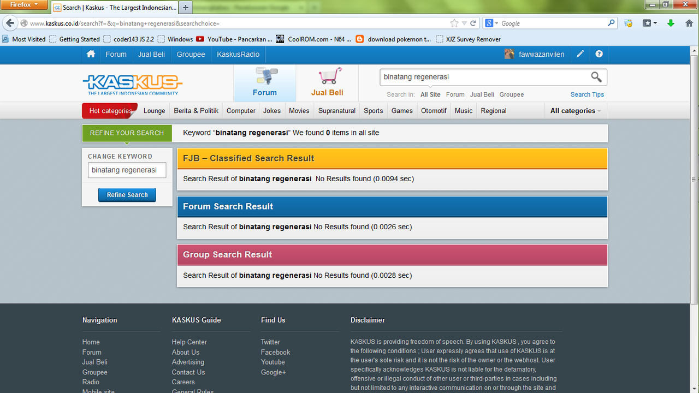Click the KASKUS logo
Image resolution: width=699 pixels, height=393 pixels.
[133, 84]
